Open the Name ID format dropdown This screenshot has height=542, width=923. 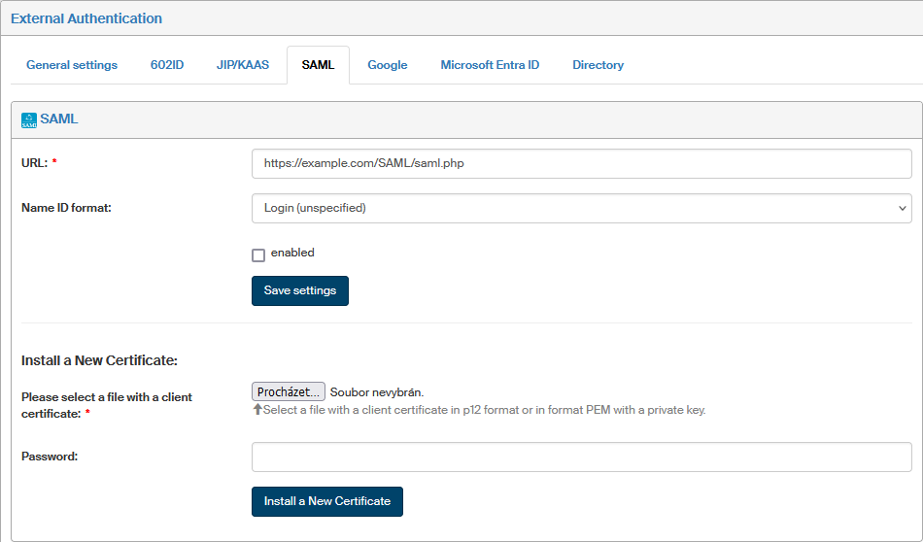pos(581,208)
